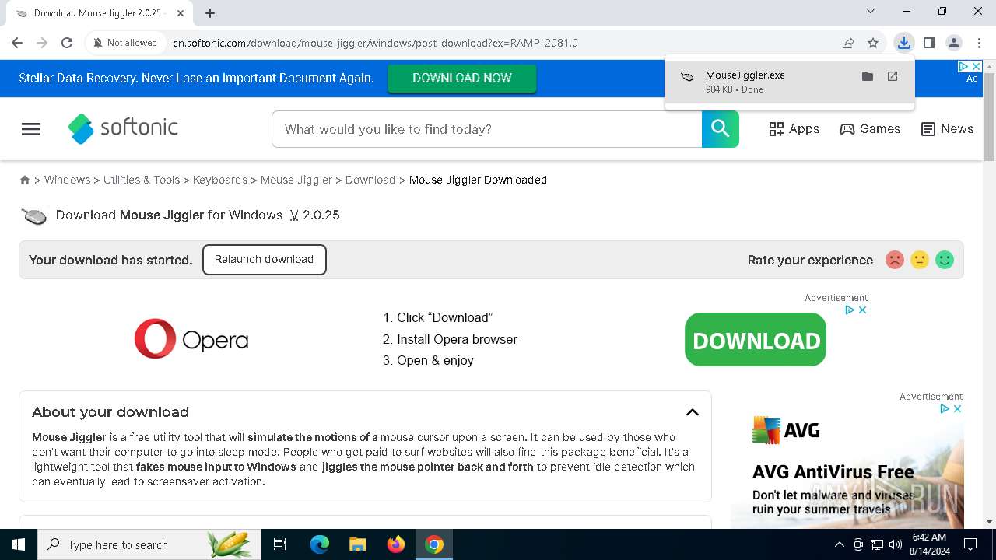The image size is (996, 560).
Task: Open the News menu item
Action: 947,129
